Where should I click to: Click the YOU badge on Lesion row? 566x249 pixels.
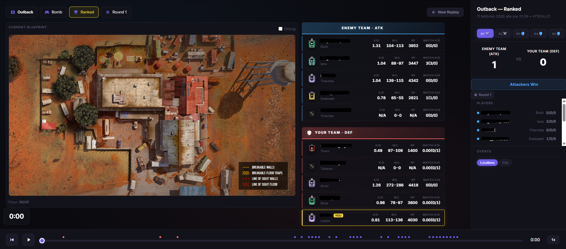coord(338,215)
